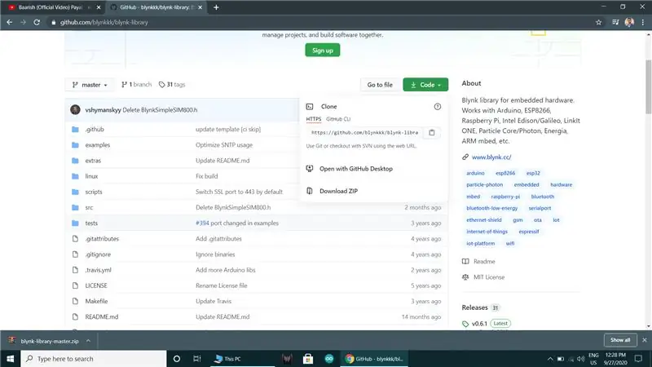Open the linux folder
Screen dimensions: 652x367
click(x=91, y=176)
